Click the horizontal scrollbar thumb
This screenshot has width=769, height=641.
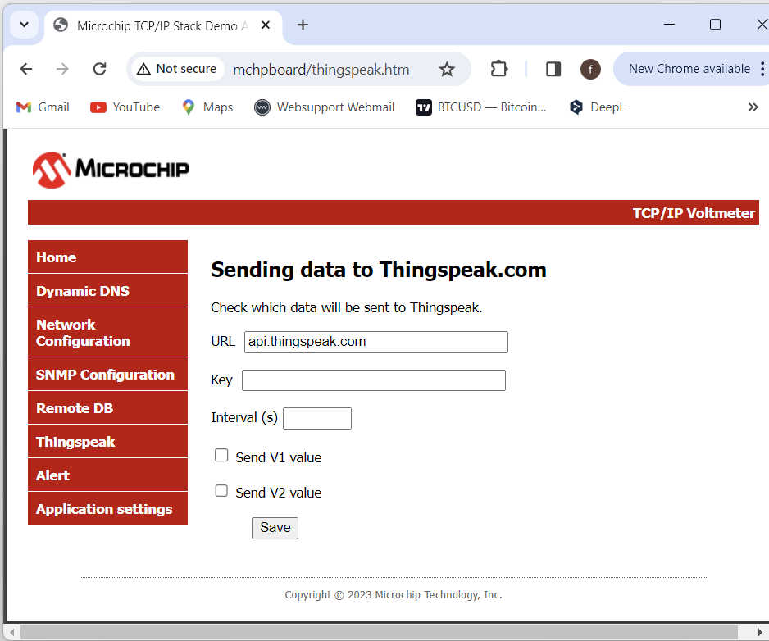(379, 632)
